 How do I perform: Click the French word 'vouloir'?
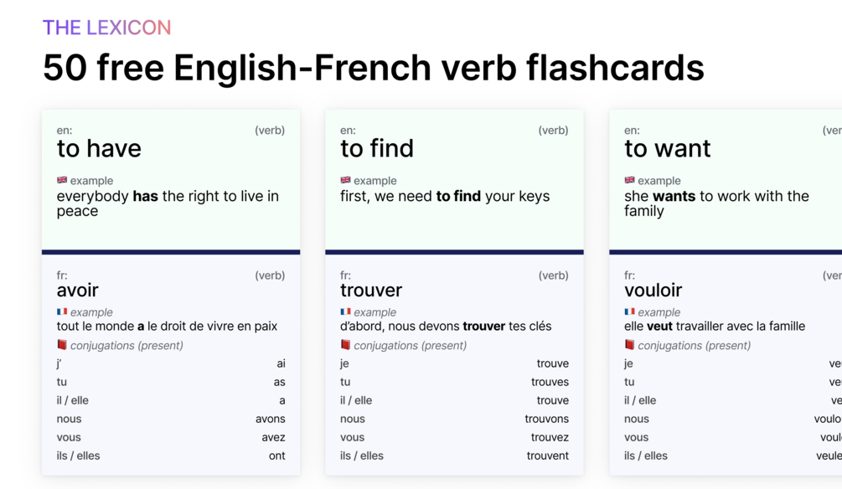click(x=653, y=290)
